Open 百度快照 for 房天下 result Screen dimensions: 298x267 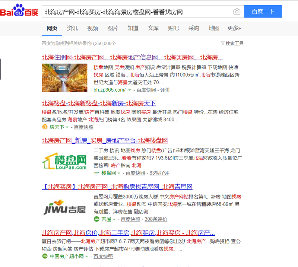tap(83, 127)
